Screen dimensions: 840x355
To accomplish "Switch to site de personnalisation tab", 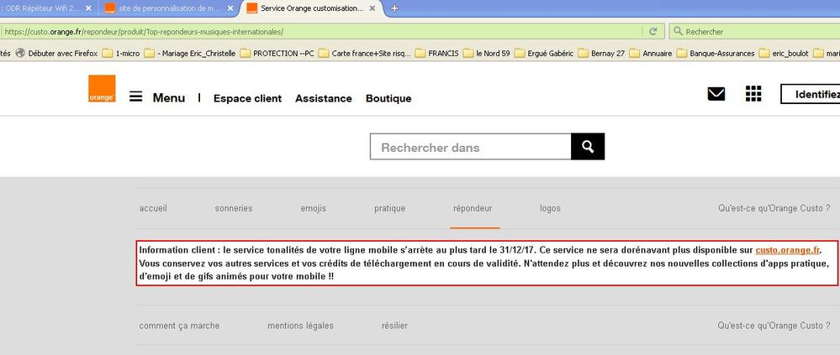I will pyautogui.click(x=169, y=8).
